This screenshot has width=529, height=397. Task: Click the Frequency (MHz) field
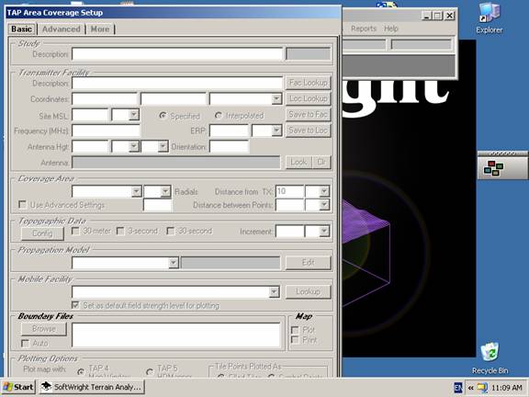[106, 130]
